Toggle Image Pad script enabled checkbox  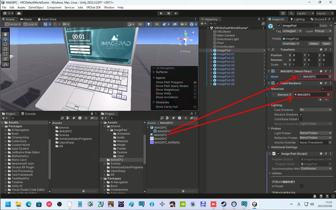pos(278,154)
